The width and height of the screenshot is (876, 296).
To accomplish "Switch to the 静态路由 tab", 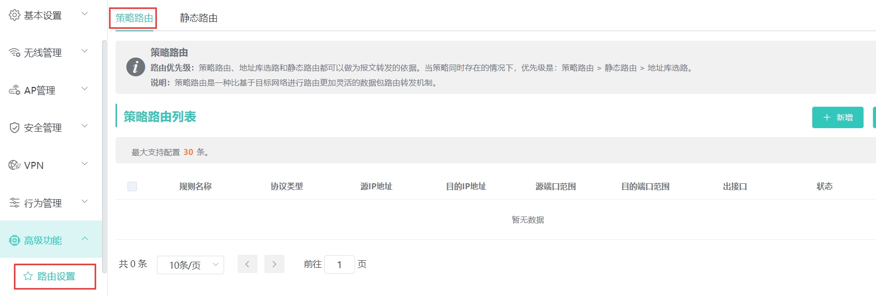I will point(198,18).
